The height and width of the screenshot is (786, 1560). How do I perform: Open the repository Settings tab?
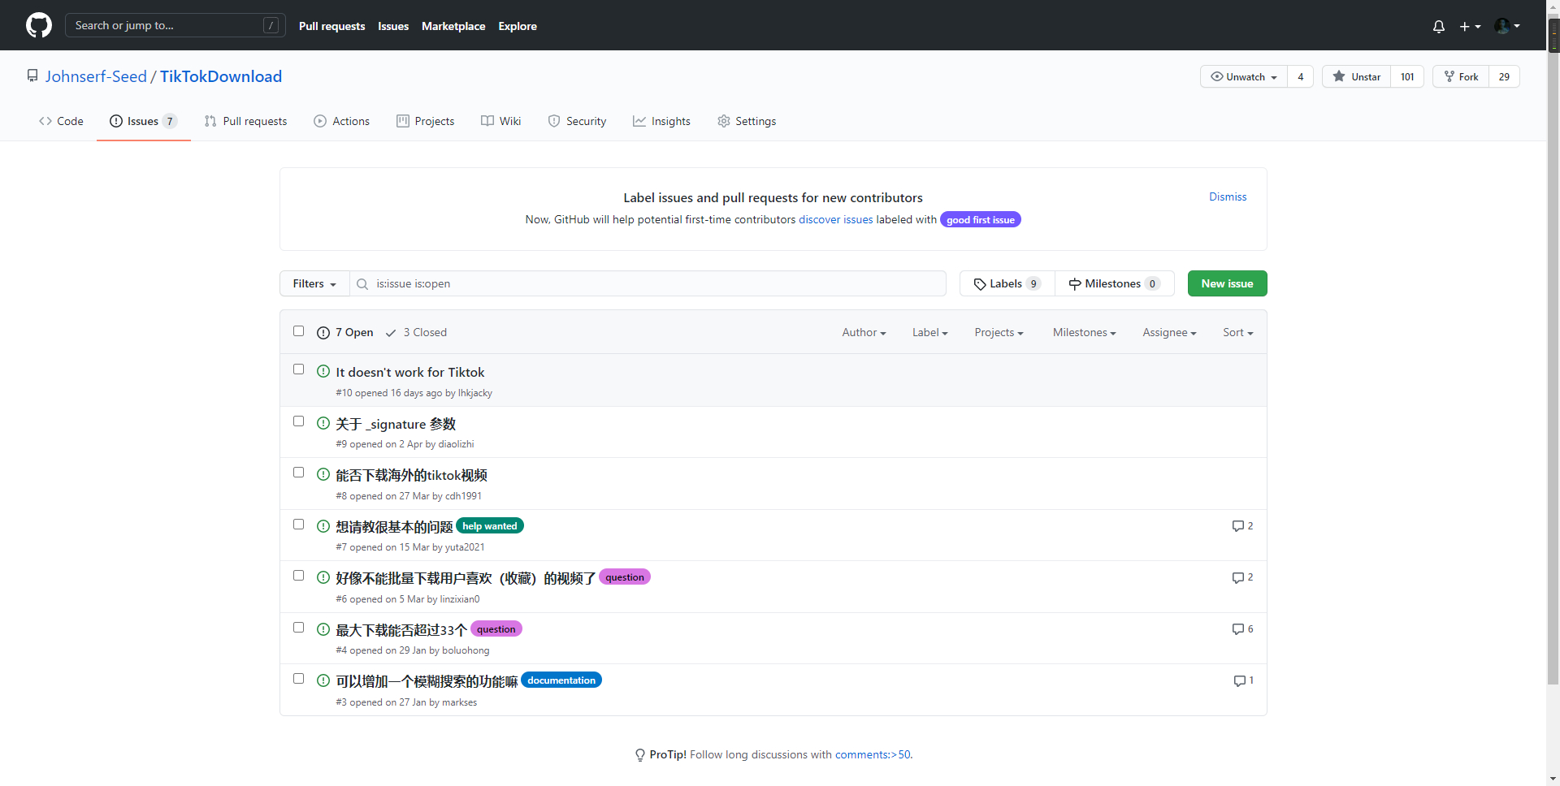click(747, 121)
